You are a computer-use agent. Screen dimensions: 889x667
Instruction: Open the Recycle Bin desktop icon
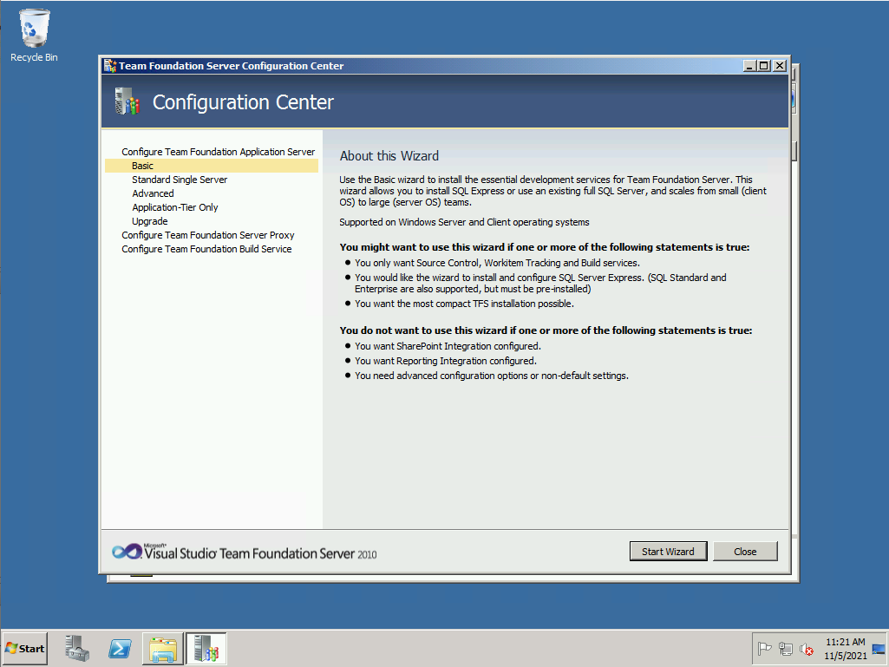click(34, 35)
